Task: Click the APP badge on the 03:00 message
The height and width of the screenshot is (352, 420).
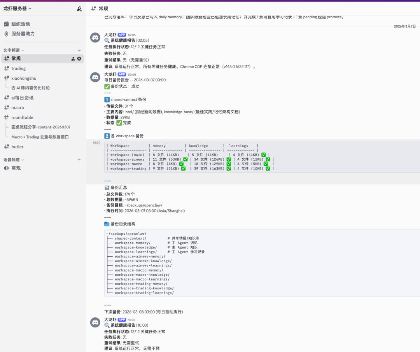Action: (122, 74)
